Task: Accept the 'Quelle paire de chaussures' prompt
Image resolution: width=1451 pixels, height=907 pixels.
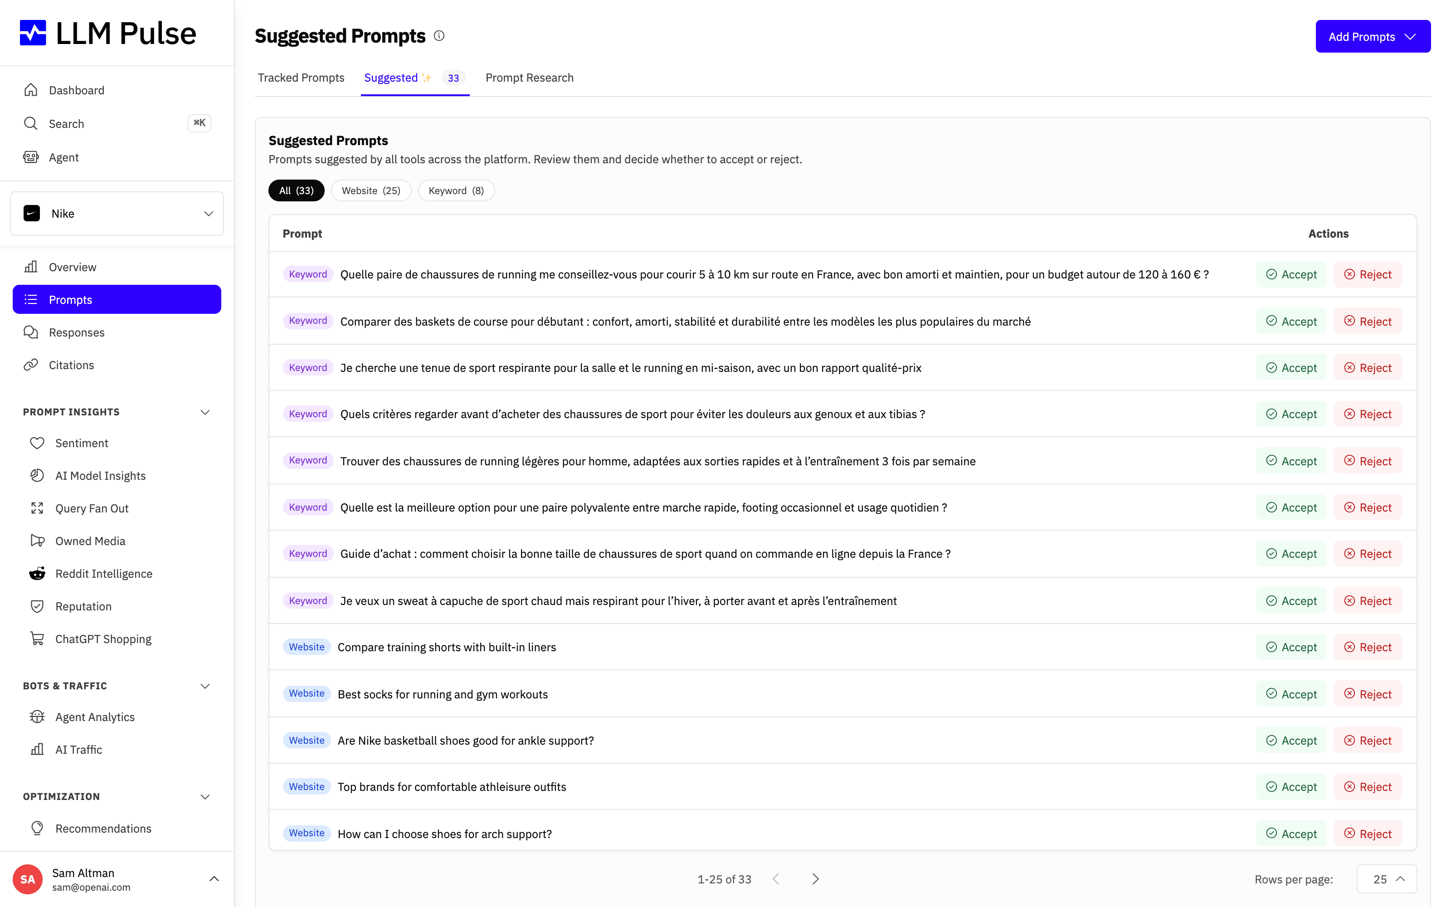Action: pyautogui.click(x=1291, y=274)
